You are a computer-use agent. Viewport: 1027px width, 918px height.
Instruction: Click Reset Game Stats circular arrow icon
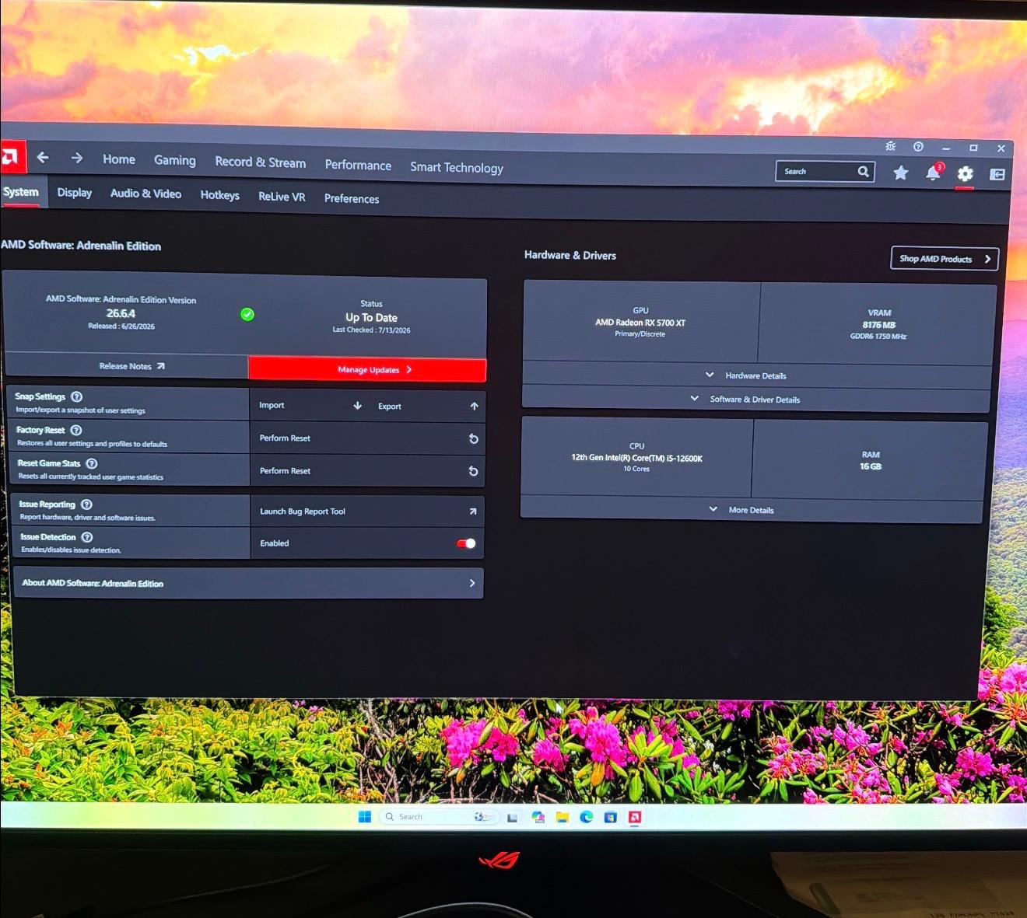tap(473, 471)
